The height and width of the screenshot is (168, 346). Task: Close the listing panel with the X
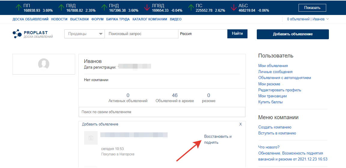click(x=241, y=124)
